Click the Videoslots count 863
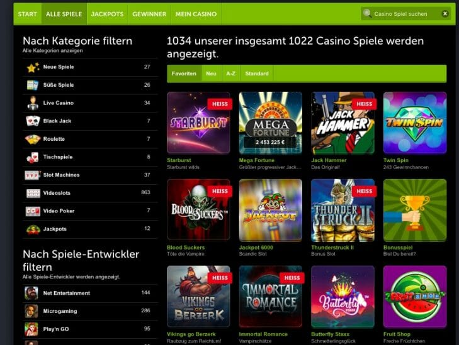This screenshot has height=345, width=459. point(145,192)
